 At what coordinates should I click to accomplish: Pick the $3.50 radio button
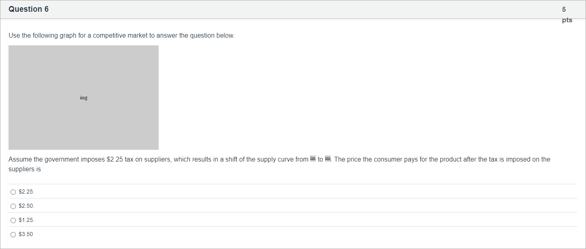click(13, 234)
